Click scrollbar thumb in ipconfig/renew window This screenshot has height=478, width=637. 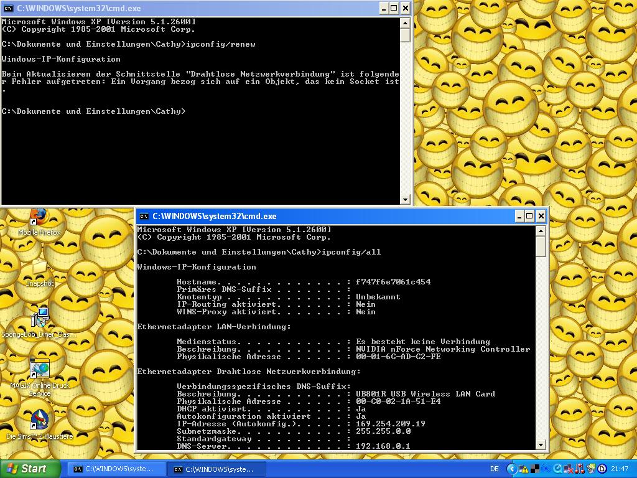(x=405, y=35)
